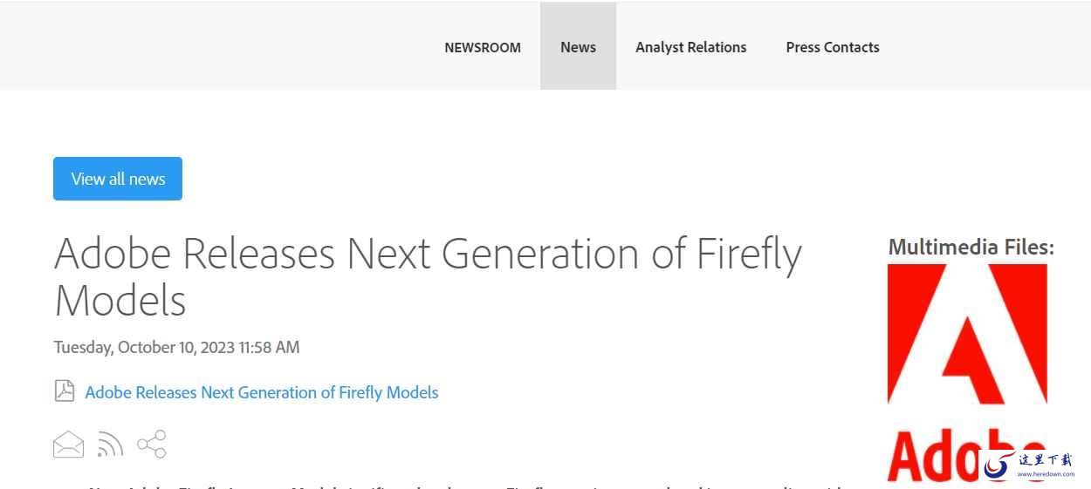
Task: Open the RSS feed icon
Action: (x=110, y=445)
